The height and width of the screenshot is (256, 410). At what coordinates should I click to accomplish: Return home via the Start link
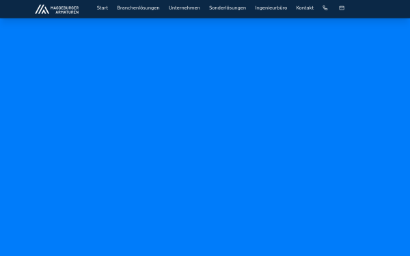click(x=102, y=8)
